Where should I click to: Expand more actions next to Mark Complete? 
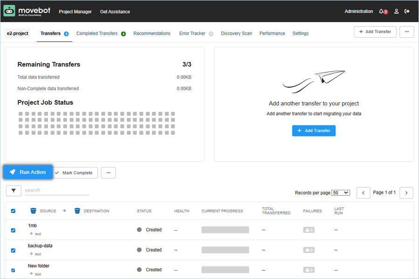point(108,173)
